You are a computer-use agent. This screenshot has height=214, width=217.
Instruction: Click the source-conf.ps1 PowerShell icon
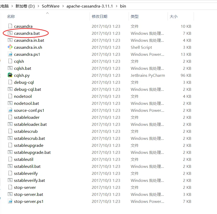click(x=10, y=110)
